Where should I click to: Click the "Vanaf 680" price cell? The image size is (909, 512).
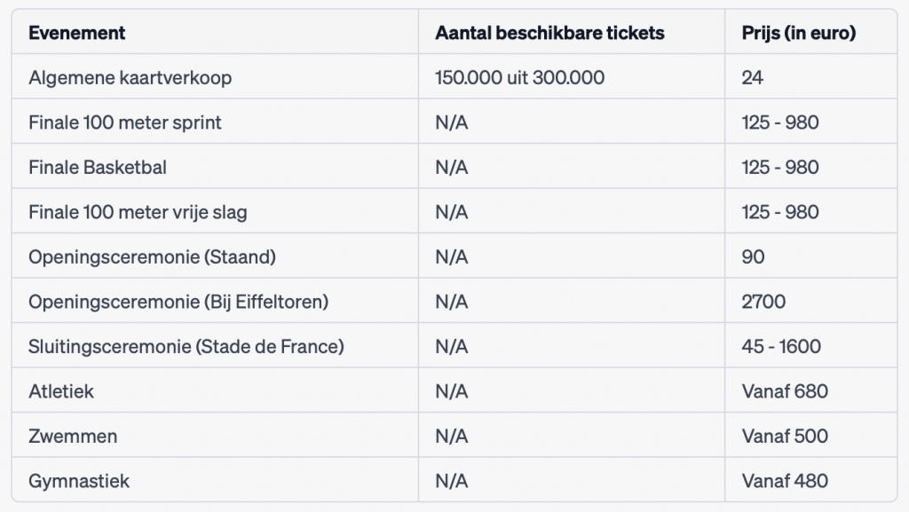785,391
